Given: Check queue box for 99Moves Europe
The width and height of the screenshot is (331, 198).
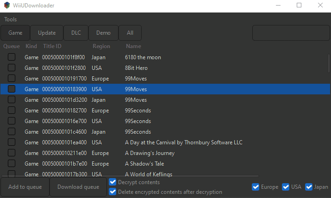Looking at the screenshot, I should (12, 79).
